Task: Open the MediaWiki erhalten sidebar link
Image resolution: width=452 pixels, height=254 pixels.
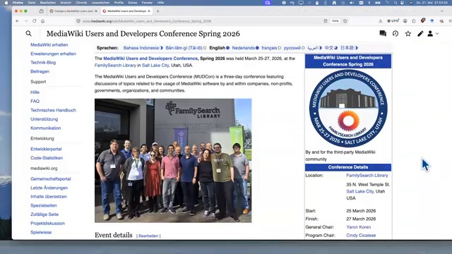Action: pos(49,44)
